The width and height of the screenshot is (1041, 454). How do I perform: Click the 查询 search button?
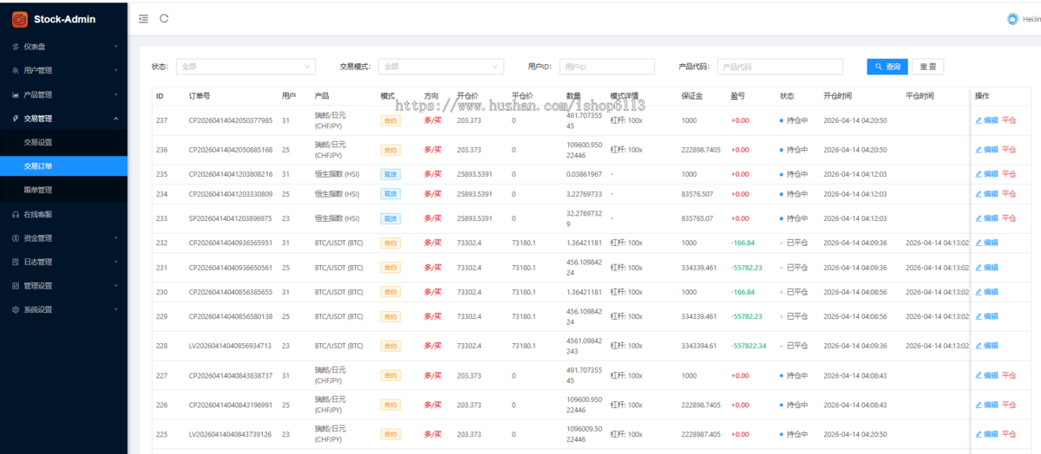887,67
